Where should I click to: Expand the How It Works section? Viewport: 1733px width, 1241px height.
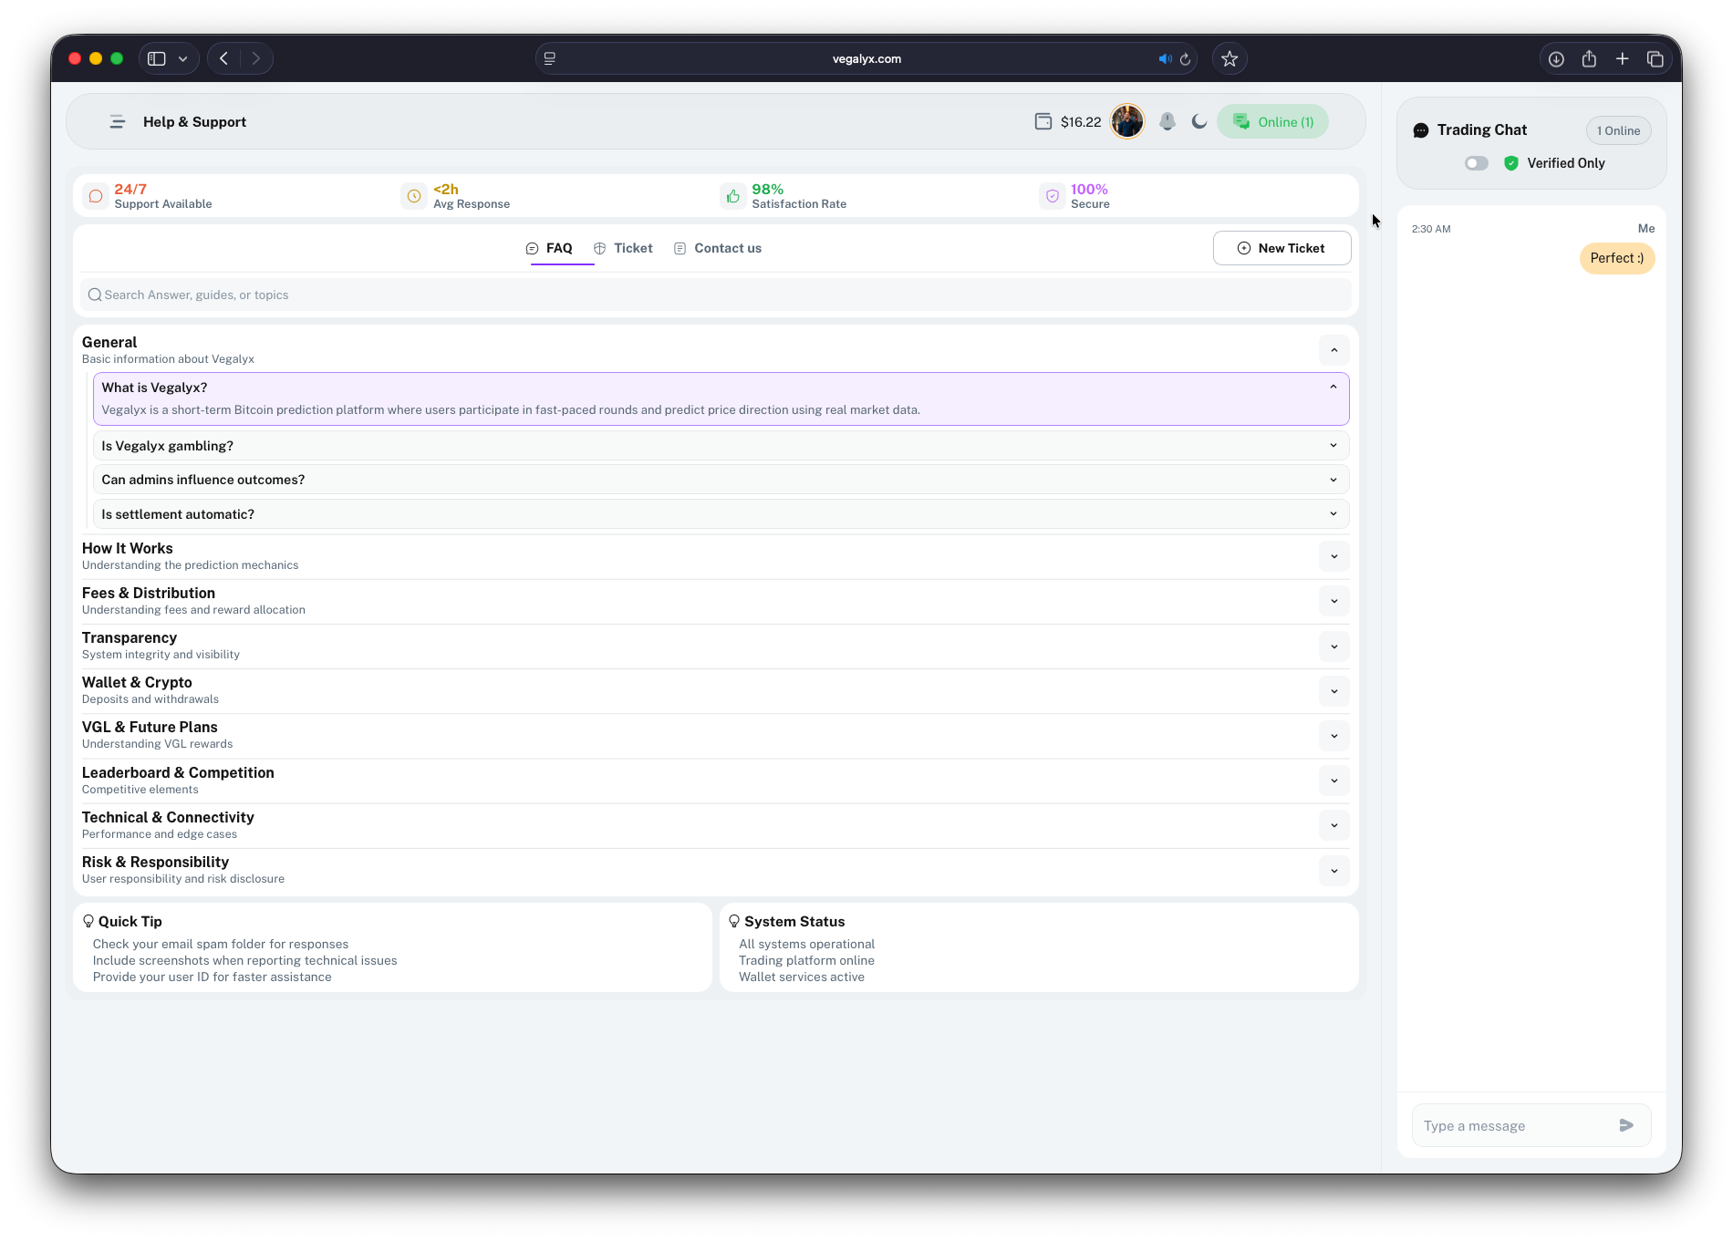click(x=1333, y=556)
